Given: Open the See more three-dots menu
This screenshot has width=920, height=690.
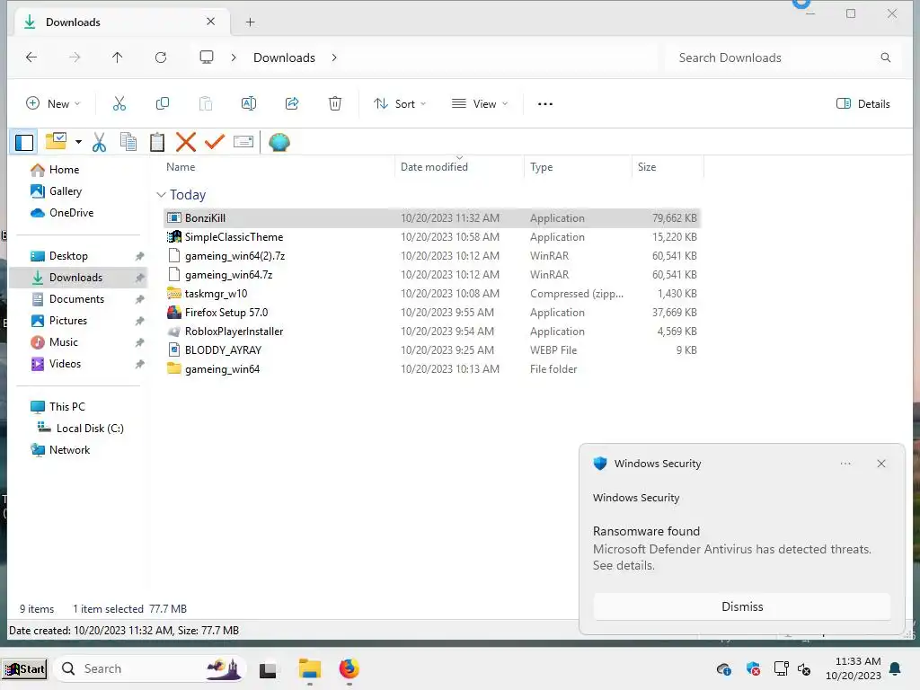Looking at the screenshot, I should pyautogui.click(x=545, y=104).
